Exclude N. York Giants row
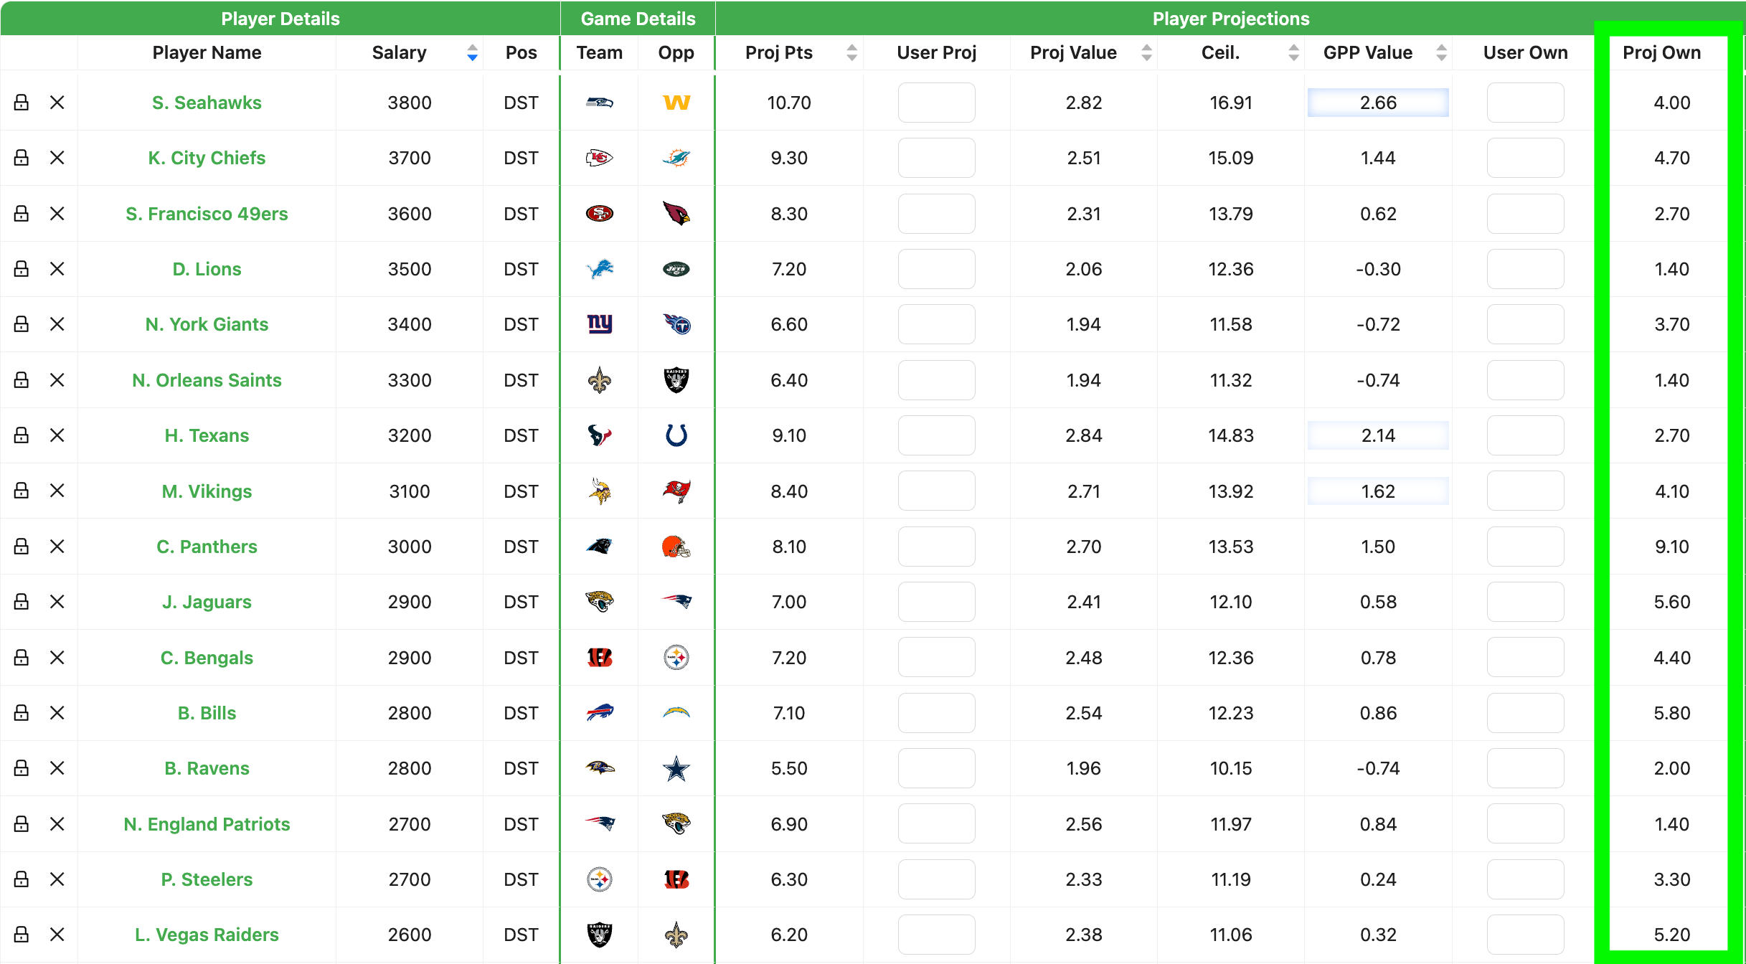1746x964 pixels. point(57,324)
